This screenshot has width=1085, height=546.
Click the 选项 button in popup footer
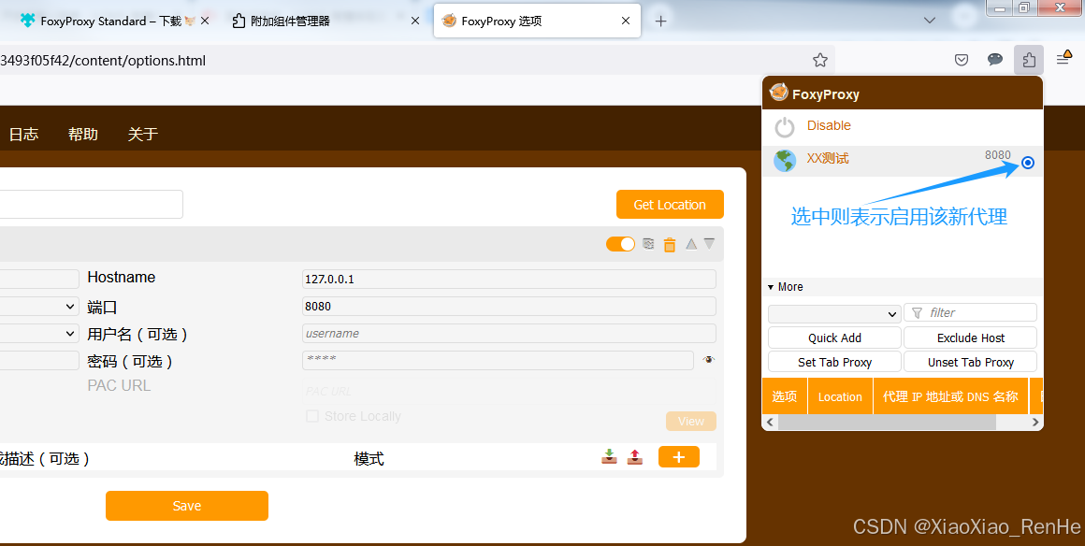click(x=785, y=396)
